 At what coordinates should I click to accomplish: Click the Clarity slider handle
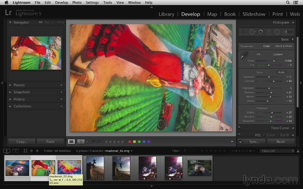click(x=272, y=113)
